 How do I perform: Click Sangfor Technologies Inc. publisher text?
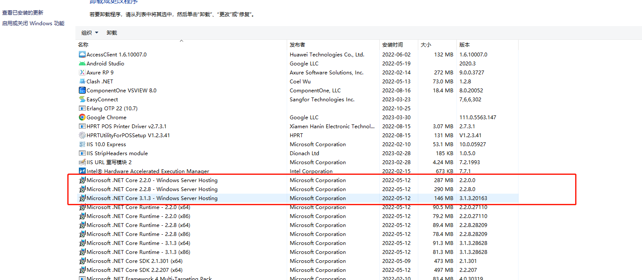point(322,99)
